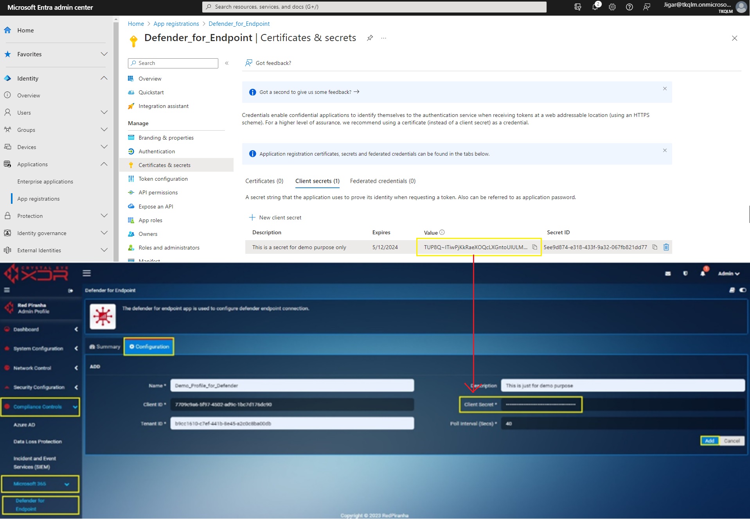Image resolution: width=750 pixels, height=519 pixels.
Task: Focus the Entra global search box
Action: 374,7
